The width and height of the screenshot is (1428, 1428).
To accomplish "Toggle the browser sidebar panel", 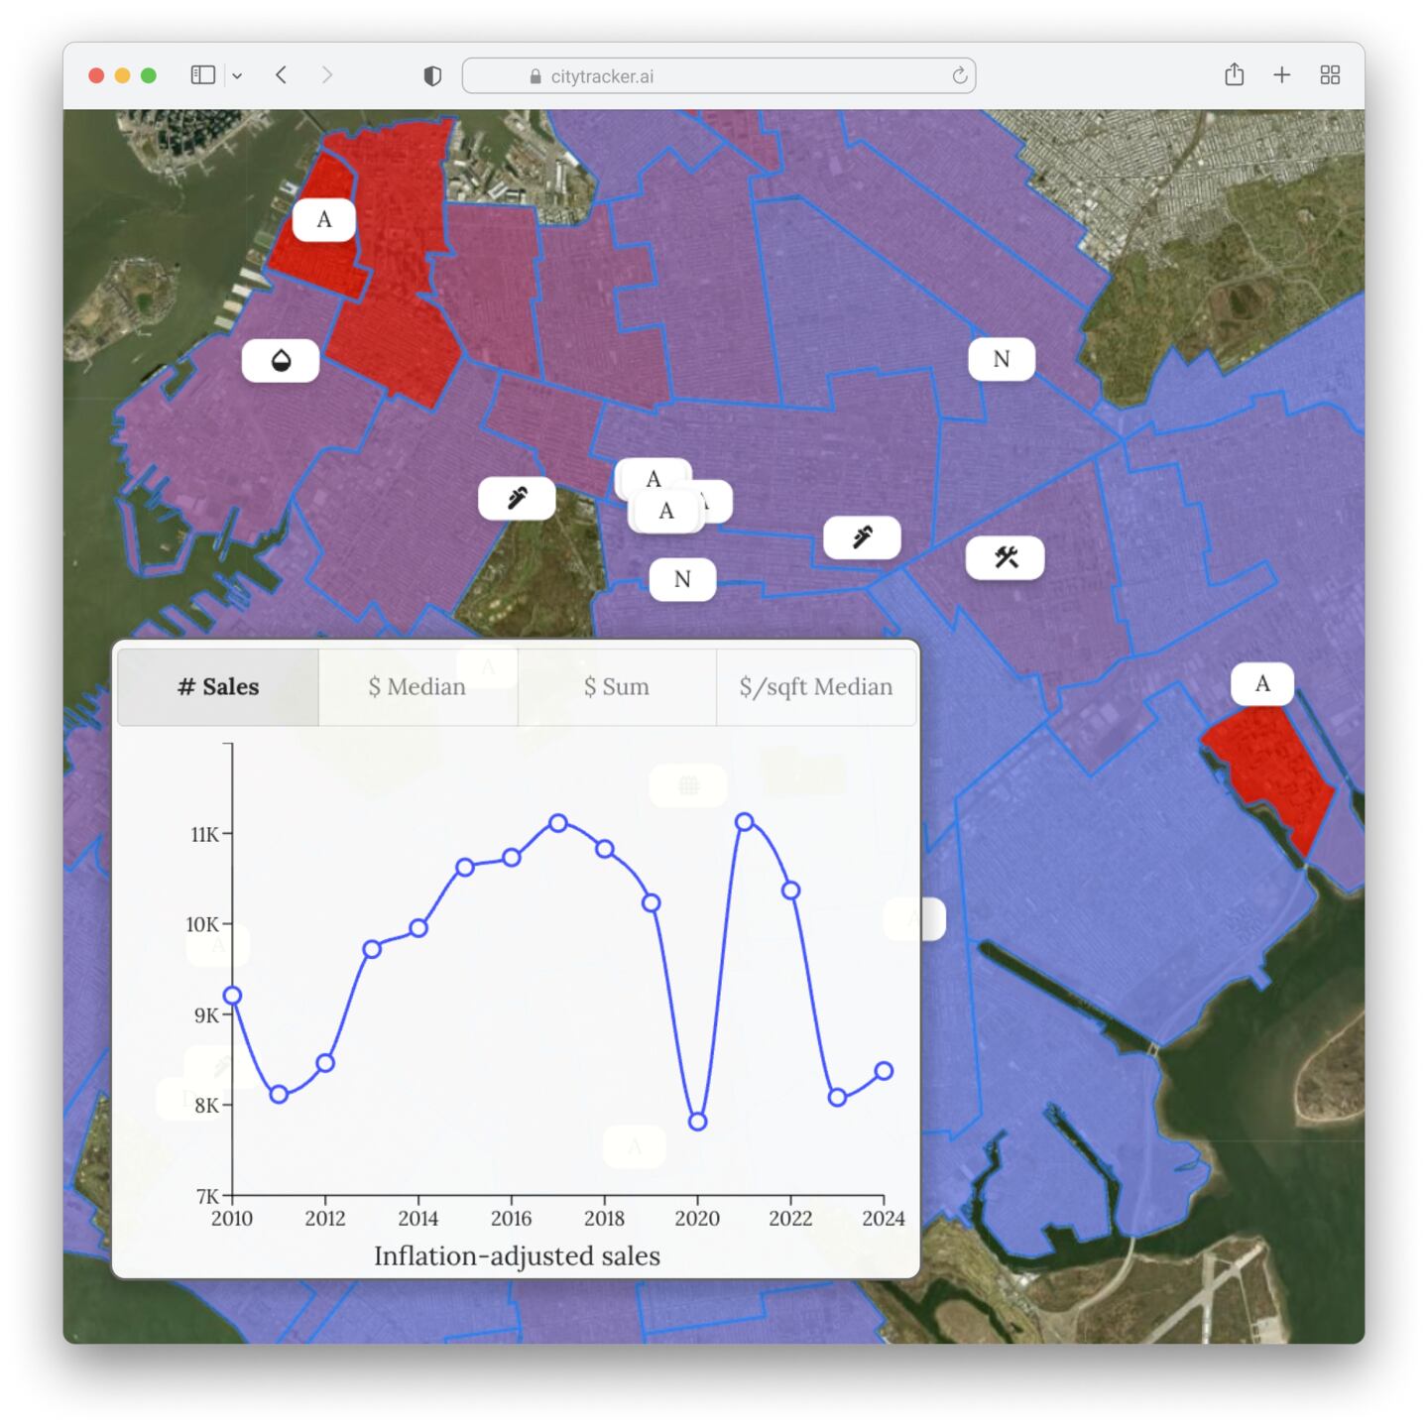I will pyautogui.click(x=201, y=74).
